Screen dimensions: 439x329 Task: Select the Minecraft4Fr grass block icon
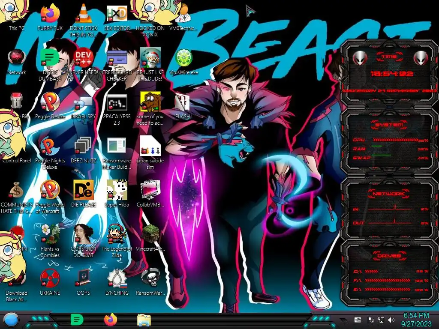click(150, 238)
